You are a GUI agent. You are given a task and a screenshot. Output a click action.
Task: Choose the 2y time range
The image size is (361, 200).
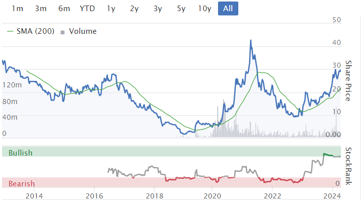(x=134, y=9)
